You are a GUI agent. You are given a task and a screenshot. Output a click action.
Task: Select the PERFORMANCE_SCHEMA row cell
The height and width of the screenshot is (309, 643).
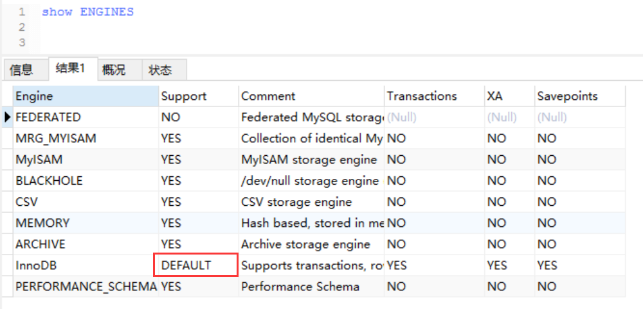point(86,287)
